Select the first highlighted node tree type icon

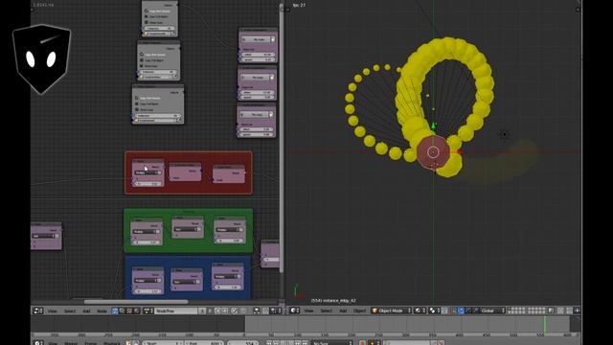coord(115,310)
